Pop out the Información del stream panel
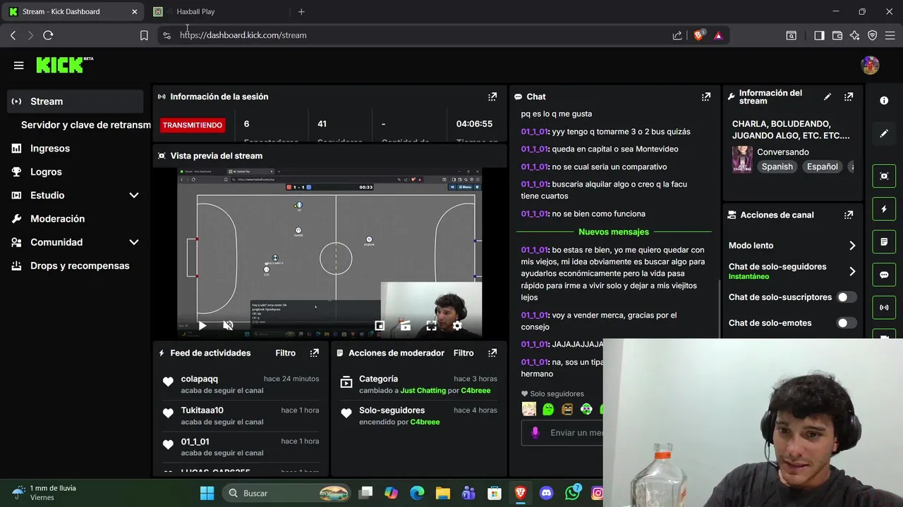Screen dimensions: 903x507 pyautogui.click(x=849, y=96)
